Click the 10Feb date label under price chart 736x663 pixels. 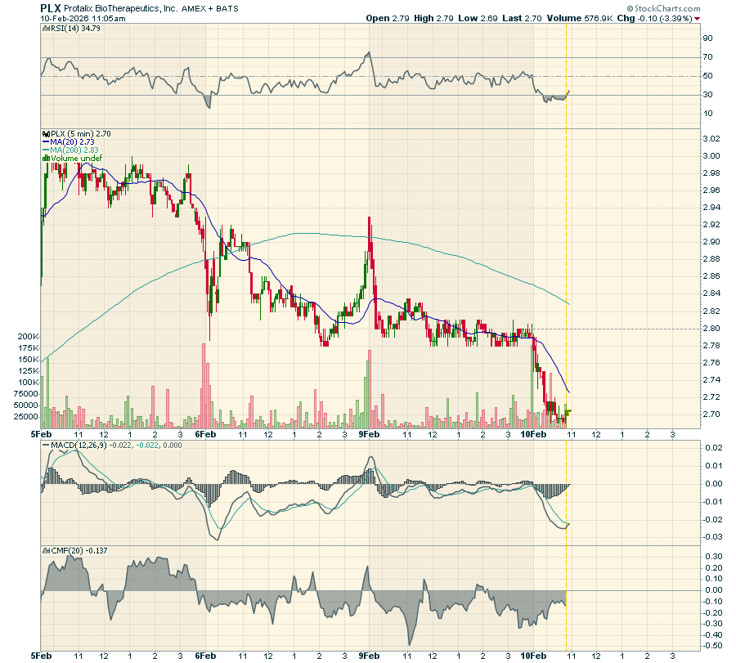pyautogui.click(x=534, y=434)
